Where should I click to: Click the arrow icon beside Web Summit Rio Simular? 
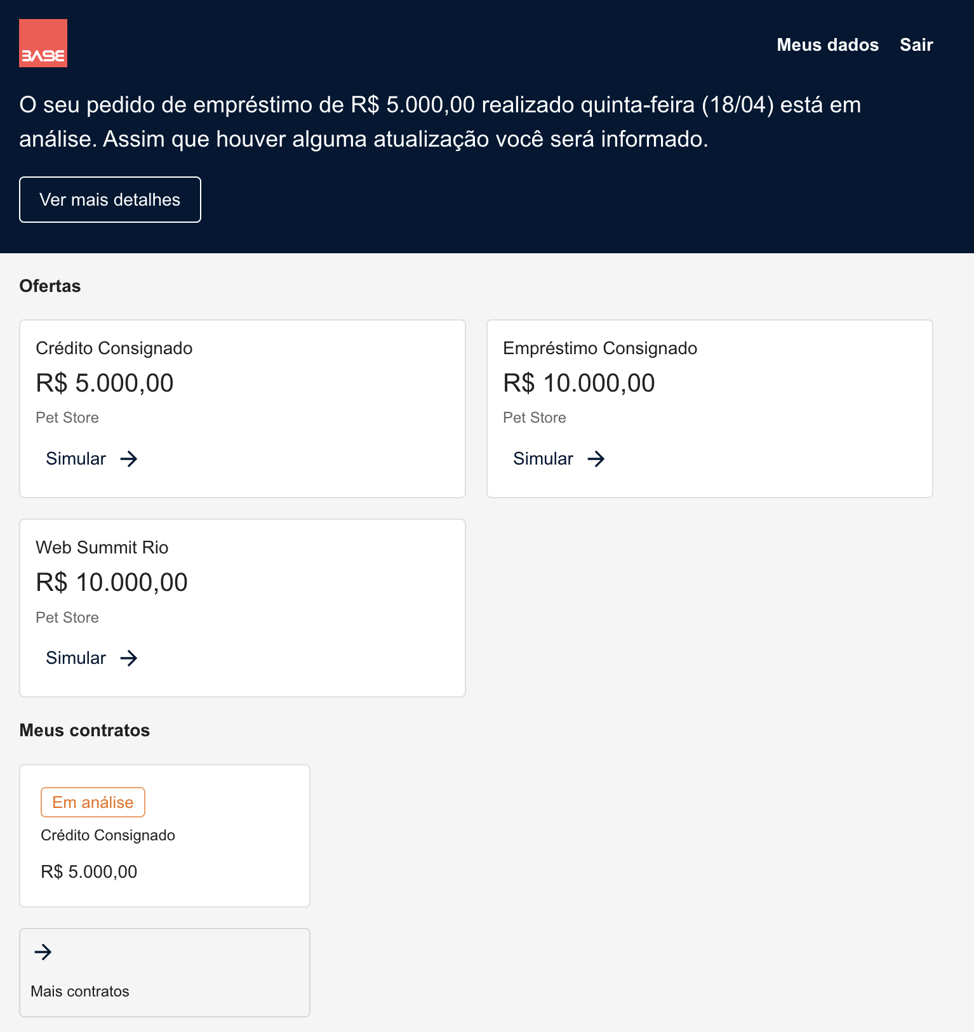[x=129, y=658]
